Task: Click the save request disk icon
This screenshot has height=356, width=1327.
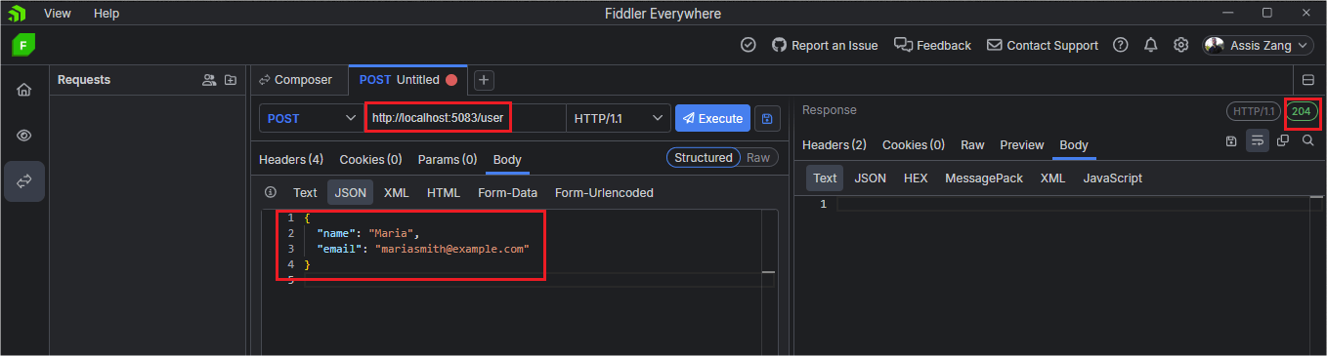Action: click(x=767, y=118)
